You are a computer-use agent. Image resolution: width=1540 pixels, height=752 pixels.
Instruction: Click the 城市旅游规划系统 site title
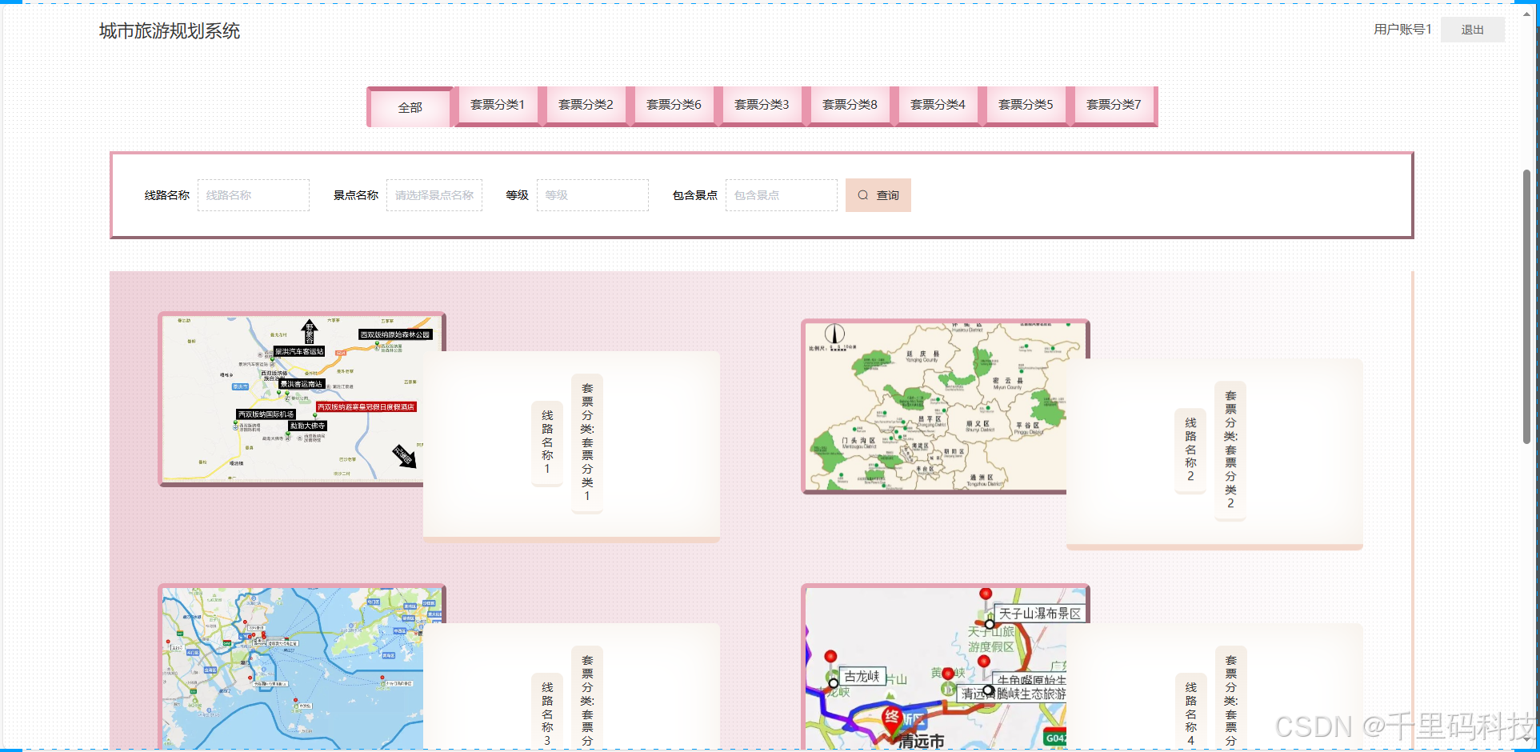(x=170, y=31)
